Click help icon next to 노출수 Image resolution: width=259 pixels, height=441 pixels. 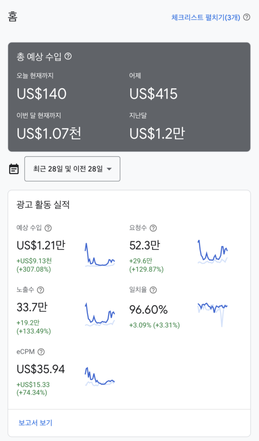41,290
